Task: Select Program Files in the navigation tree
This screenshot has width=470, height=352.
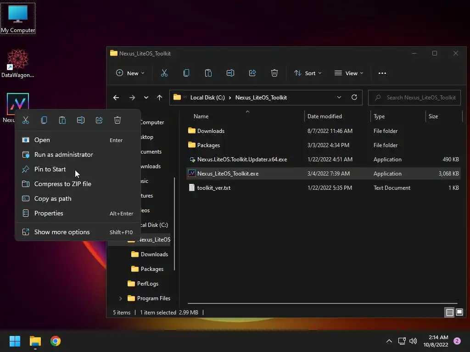Action: (149, 298)
